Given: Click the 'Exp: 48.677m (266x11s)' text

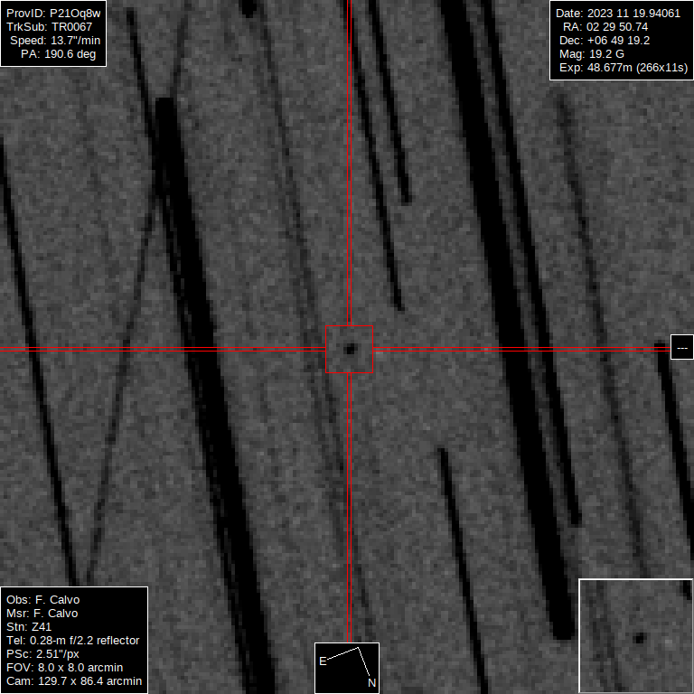Looking at the screenshot, I should pyautogui.click(x=624, y=68).
